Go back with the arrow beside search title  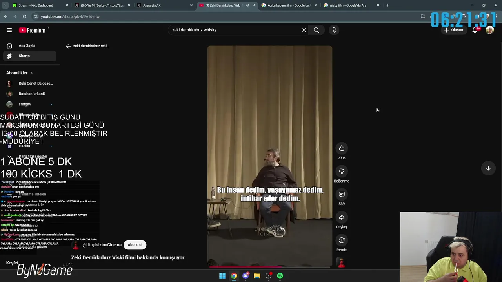[68, 46]
